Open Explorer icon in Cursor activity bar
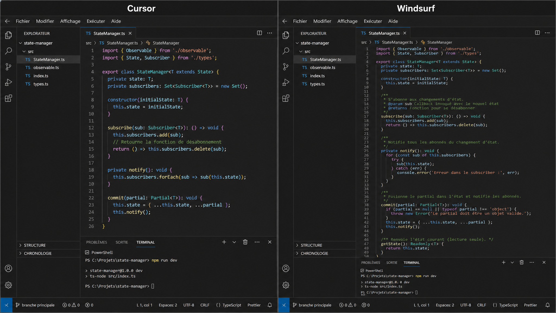The height and width of the screenshot is (313, 556). coord(8,35)
